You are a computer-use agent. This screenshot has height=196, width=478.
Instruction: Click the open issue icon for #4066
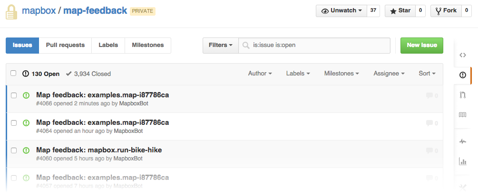tap(26, 95)
